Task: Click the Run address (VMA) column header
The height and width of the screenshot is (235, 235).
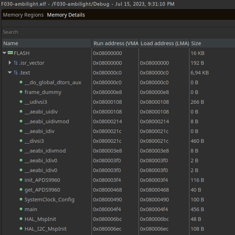Action: (x=115, y=43)
